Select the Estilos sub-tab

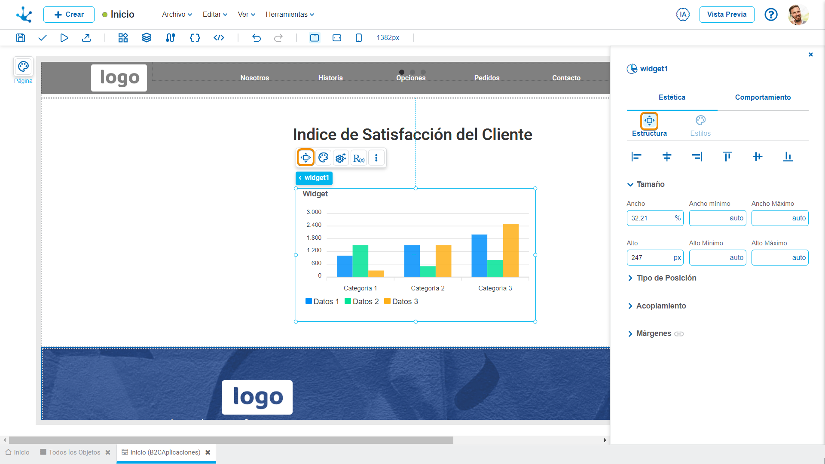point(700,126)
